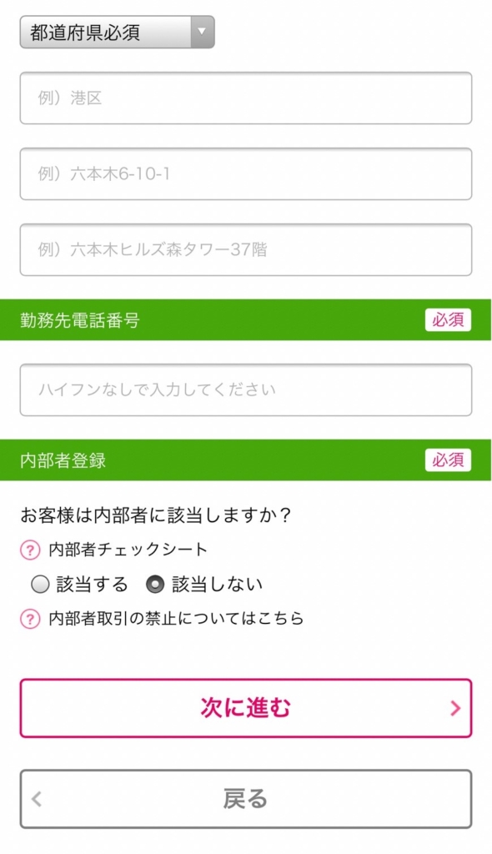The image size is (492, 854).
Task: Focus the 例）六本木6-10-1 address field
Action: 246,173
